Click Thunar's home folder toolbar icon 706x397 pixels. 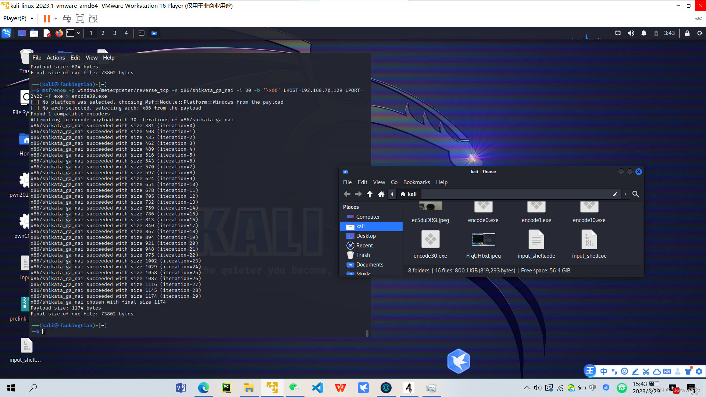click(x=381, y=194)
